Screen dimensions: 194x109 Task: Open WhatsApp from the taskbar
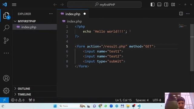105,106
